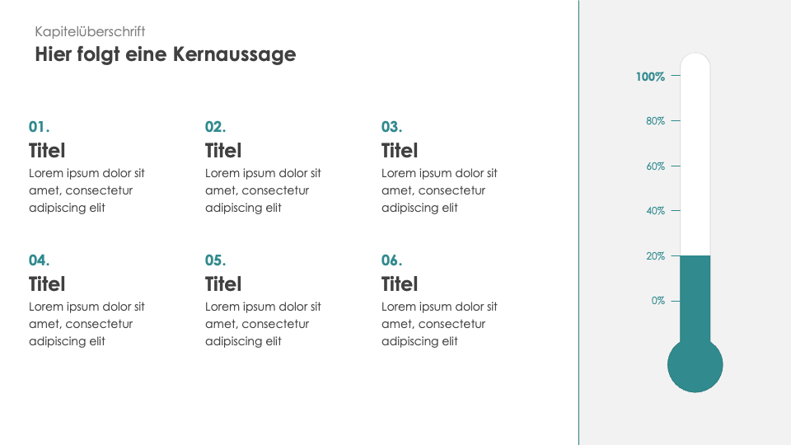Click the "01." number label
Image resolution: width=791 pixels, height=445 pixels.
(40, 127)
